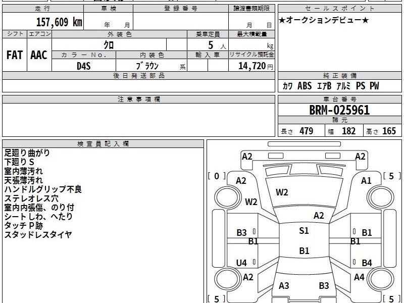Select the ABS equipment entry
Viewport: 404px width, 303px height.
[x=305, y=86]
